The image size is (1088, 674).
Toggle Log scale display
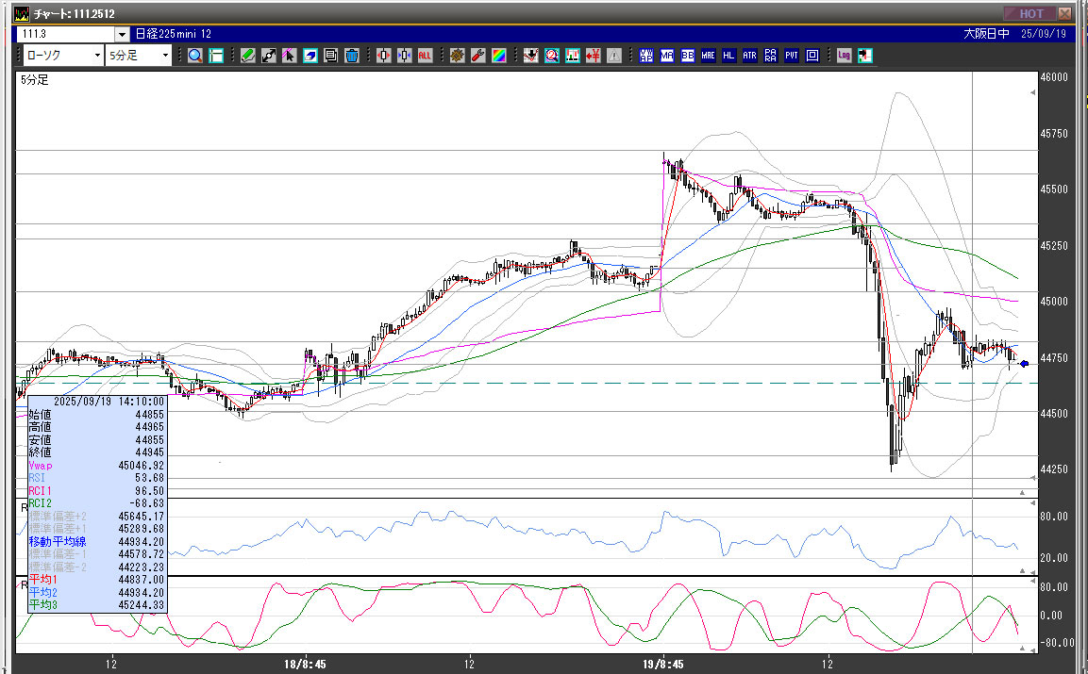(844, 56)
